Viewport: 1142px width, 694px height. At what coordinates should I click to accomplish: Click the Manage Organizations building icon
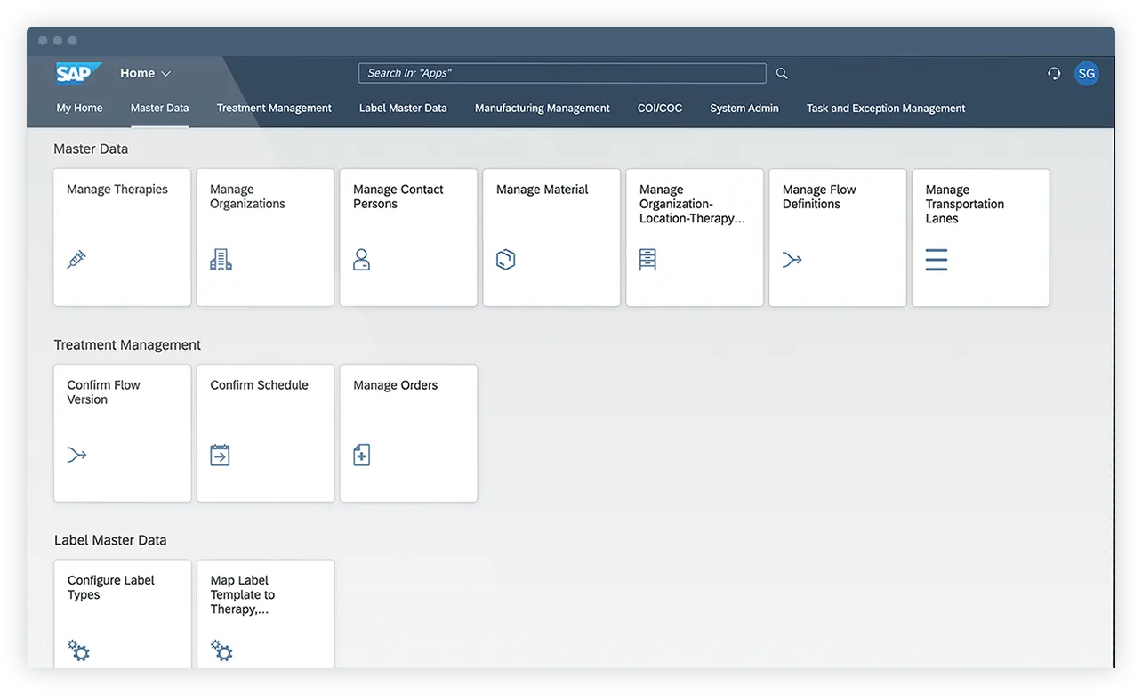point(221,259)
